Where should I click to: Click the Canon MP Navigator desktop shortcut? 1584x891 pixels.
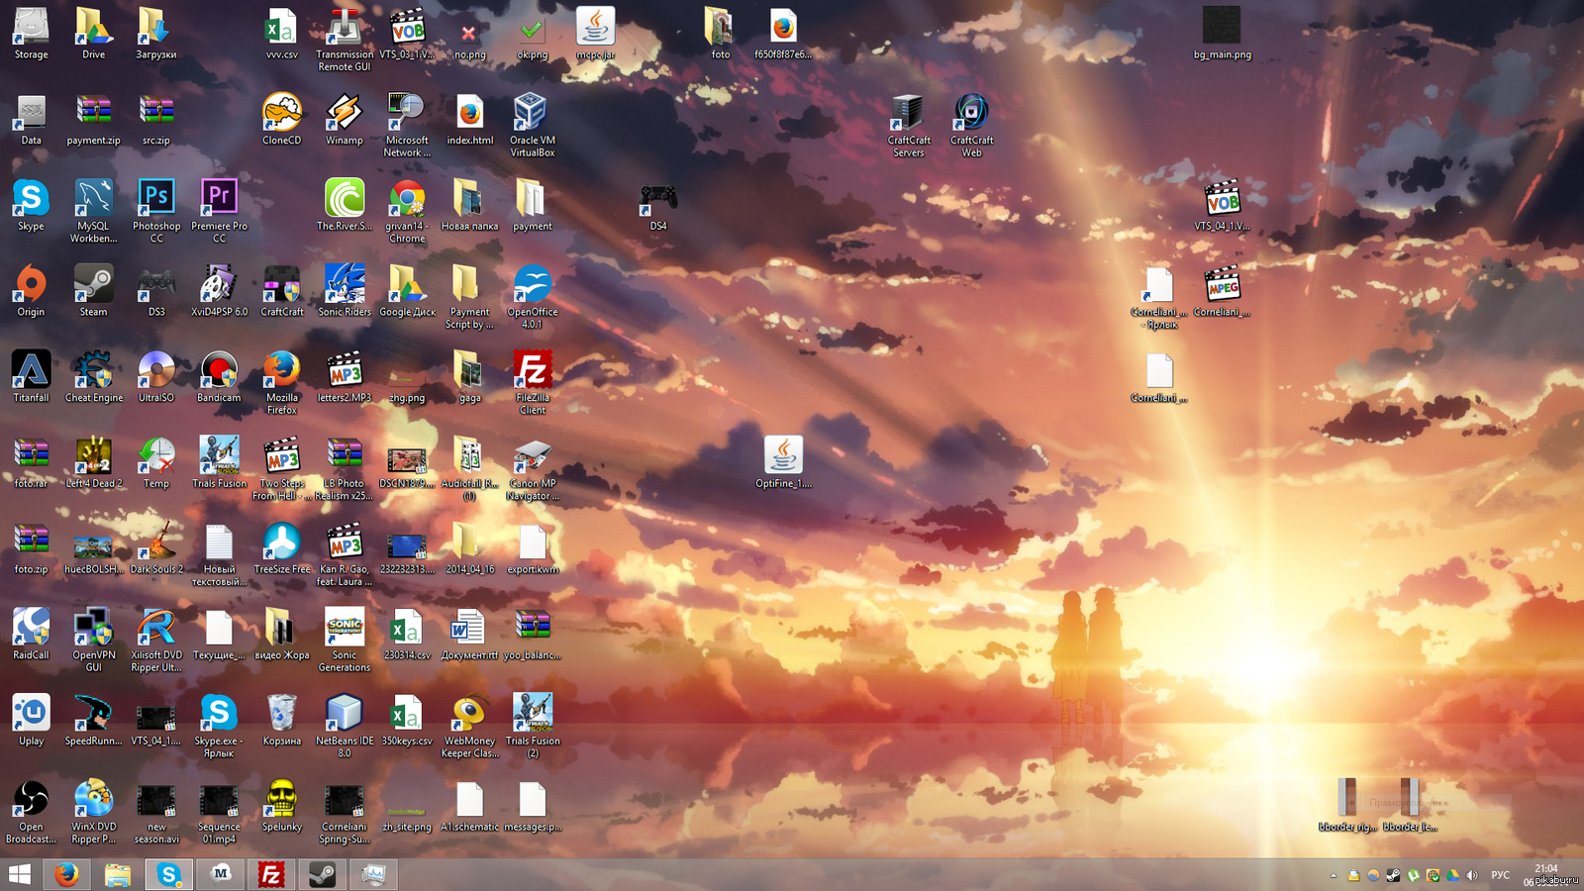pos(532,469)
